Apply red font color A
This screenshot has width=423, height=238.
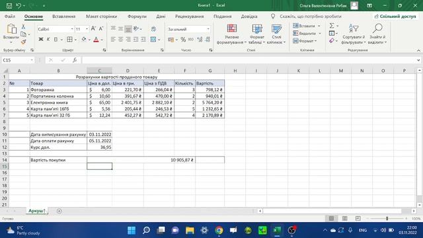(x=96, y=40)
